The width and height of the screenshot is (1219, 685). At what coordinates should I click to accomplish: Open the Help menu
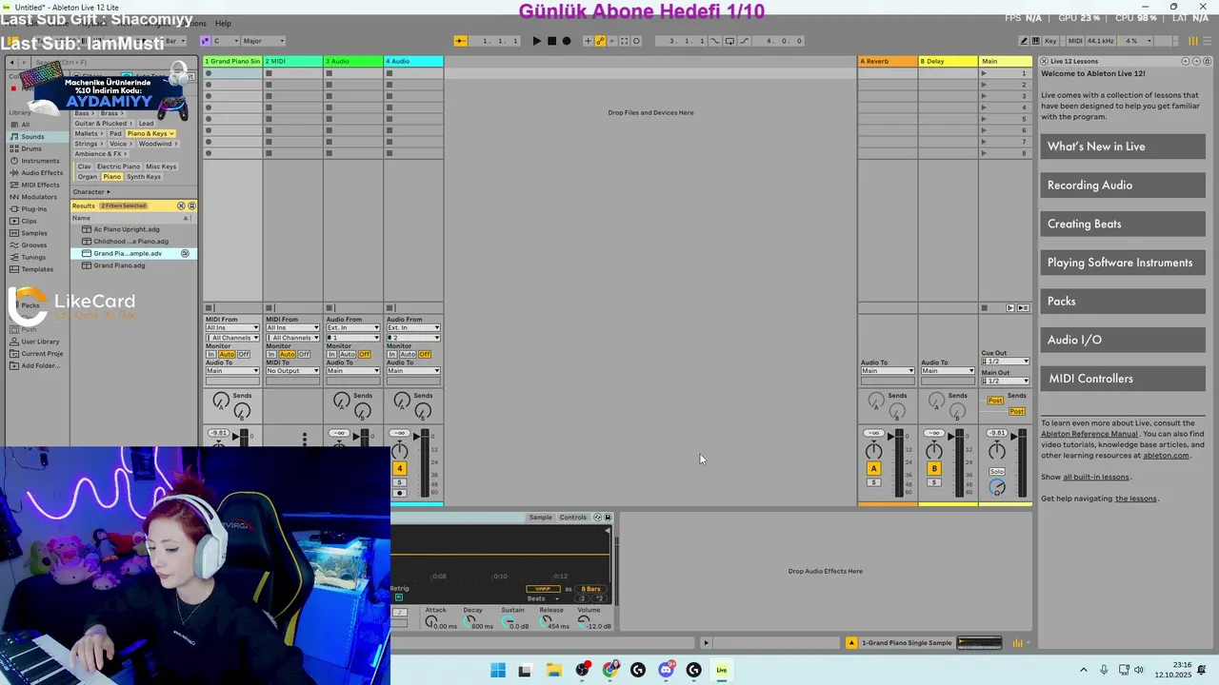click(223, 23)
